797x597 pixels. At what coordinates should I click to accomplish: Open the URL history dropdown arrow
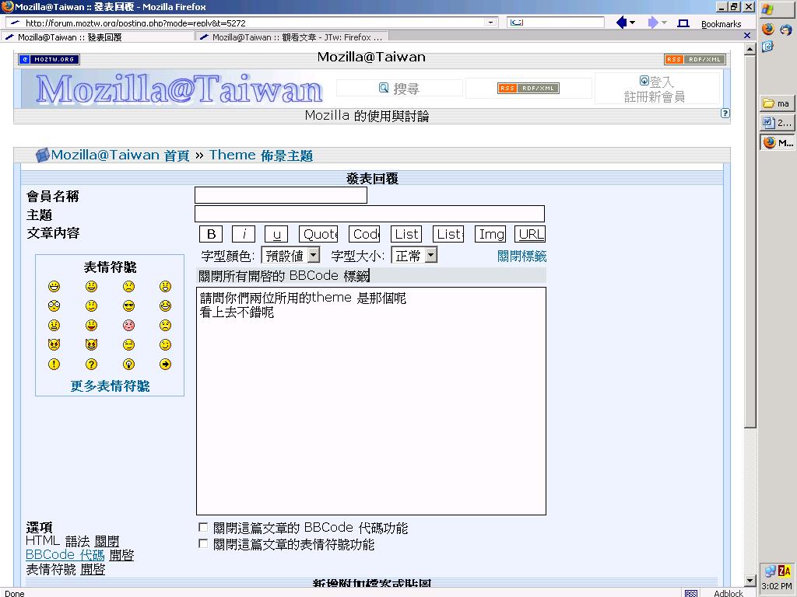[x=490, y=23]
